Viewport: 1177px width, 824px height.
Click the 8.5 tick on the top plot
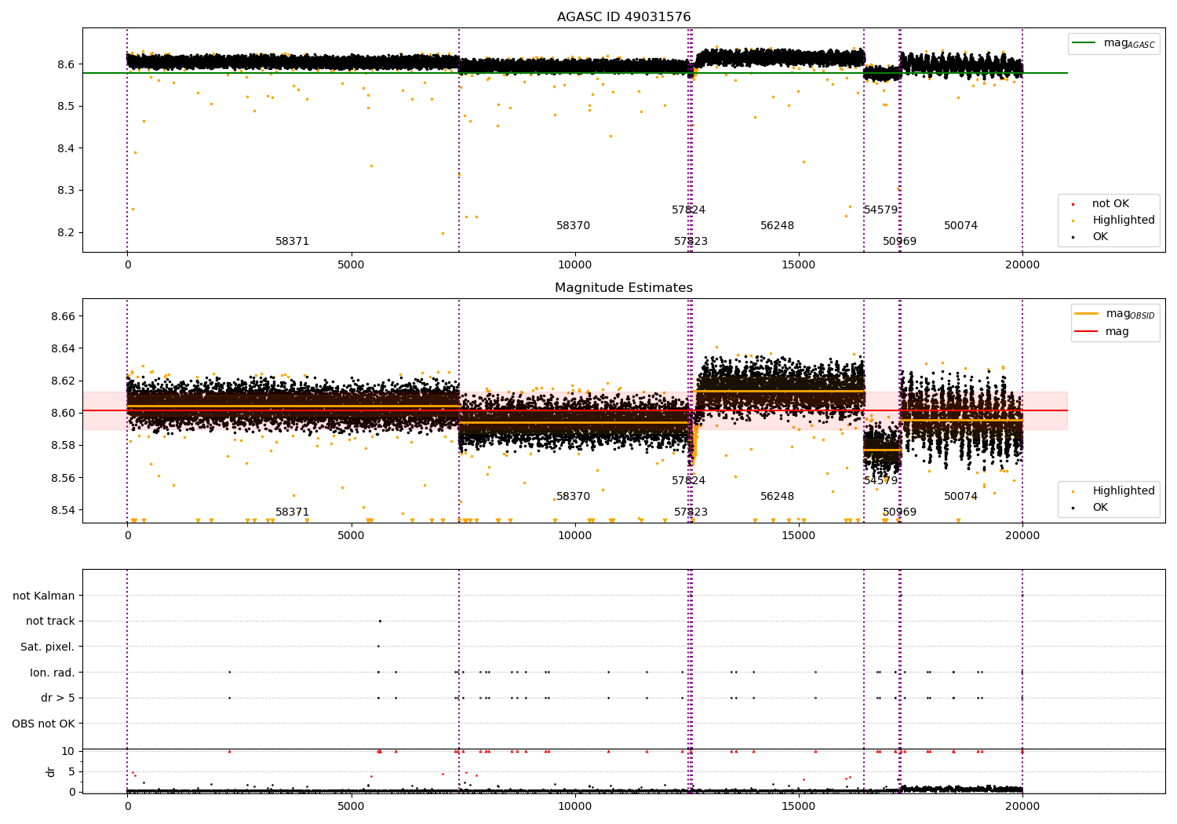click(67, 106)
